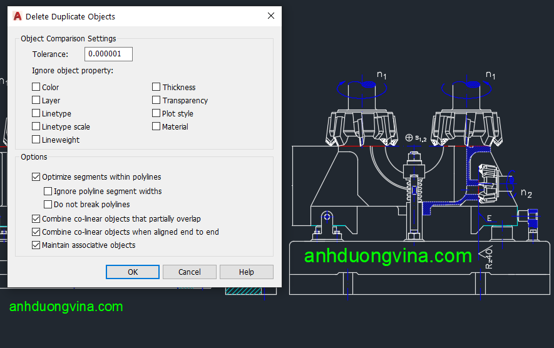554x348 pixels.
Task: Check Do not break polylines
Action: click(48, 205)
